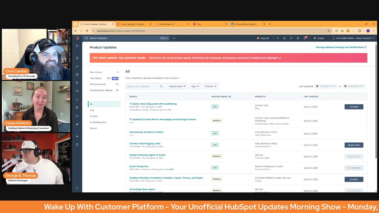Click the Search HubSpot field
The image size is (379, 213).
point(126,38)
